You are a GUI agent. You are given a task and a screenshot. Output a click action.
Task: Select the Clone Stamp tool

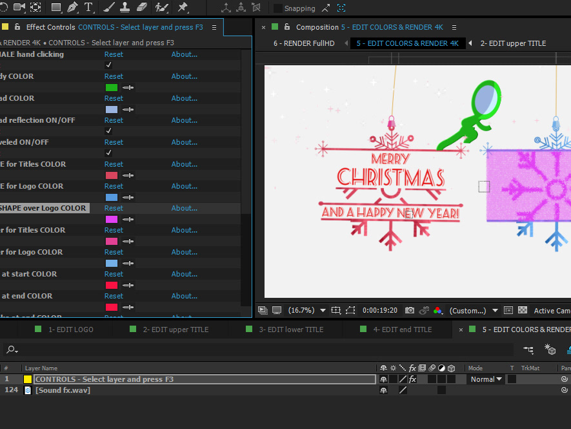tap(125, 7)
